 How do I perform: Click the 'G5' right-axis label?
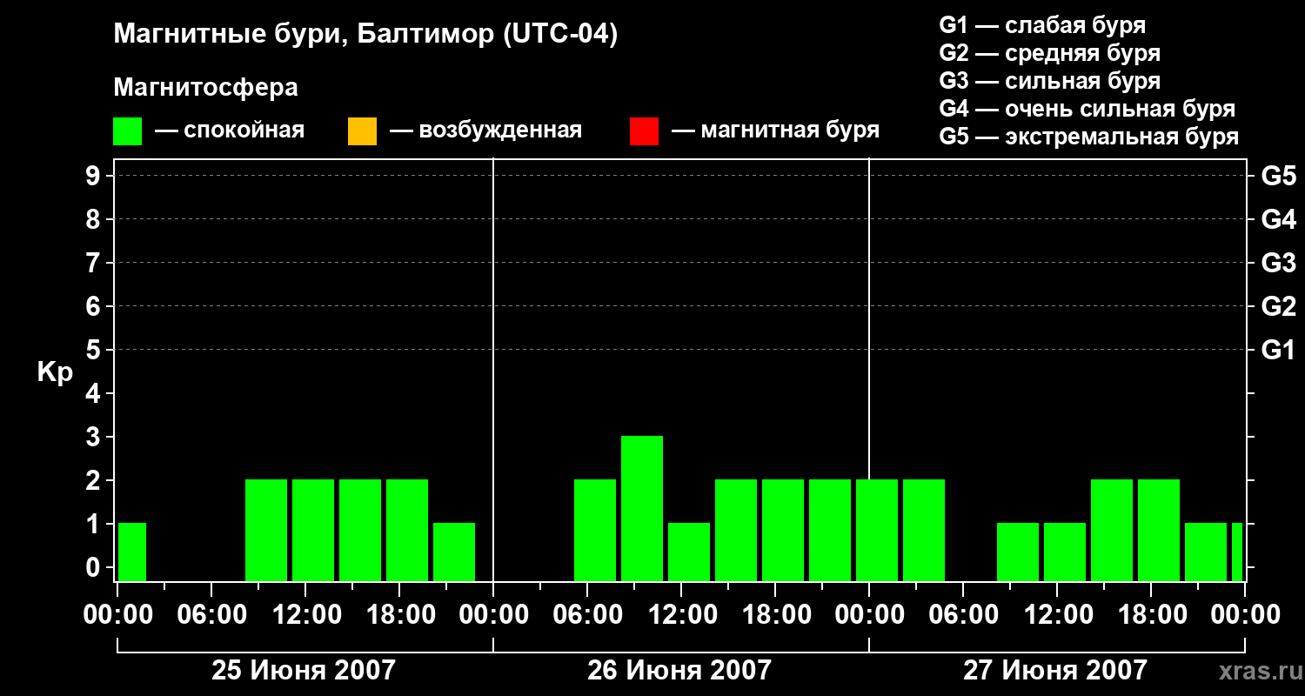point(1278,177)
